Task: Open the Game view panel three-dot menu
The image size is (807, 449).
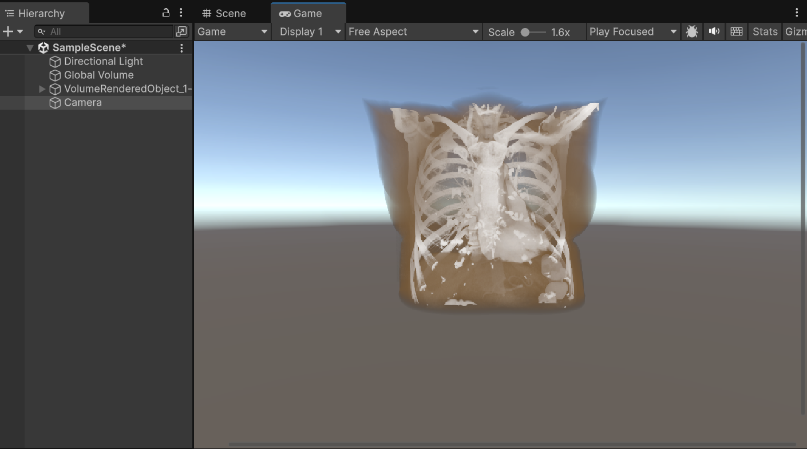Action: 797,13
